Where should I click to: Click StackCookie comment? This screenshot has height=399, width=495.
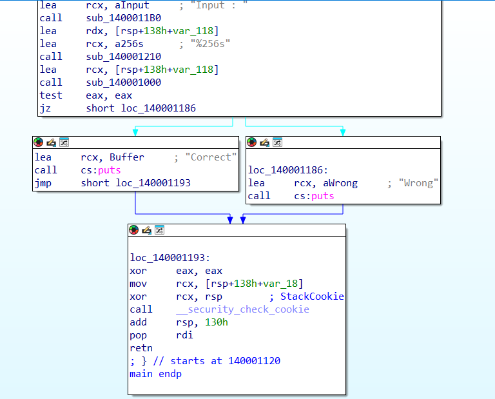point(312,297)
